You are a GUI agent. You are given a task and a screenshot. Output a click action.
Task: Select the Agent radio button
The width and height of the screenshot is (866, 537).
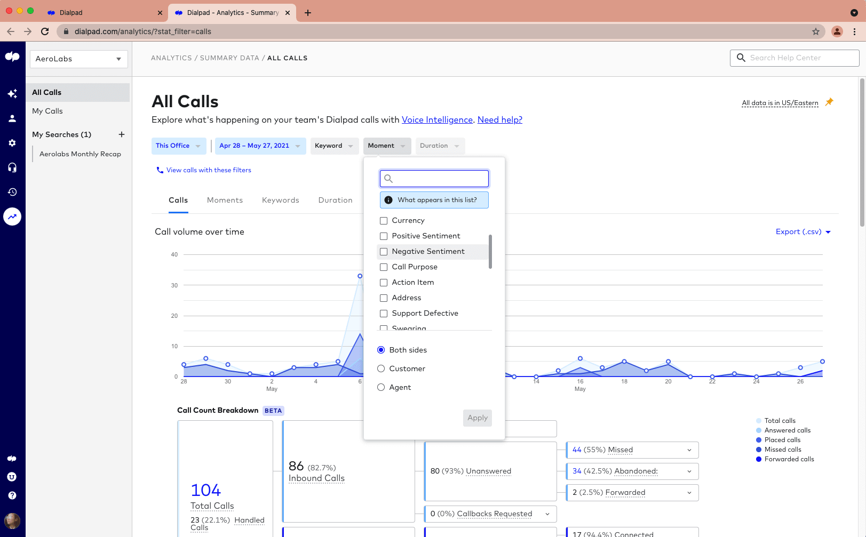click(x=381, y=387)
